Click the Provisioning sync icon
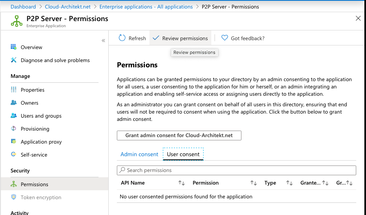The width and height of the screenshot is (366, 215). tap(13, 129)
